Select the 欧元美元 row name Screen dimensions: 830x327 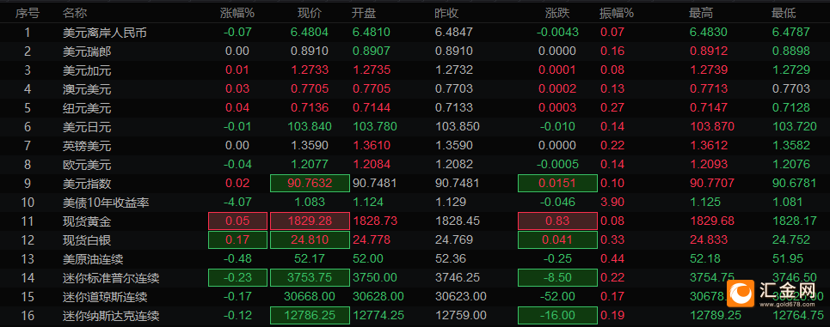(x=87, y=164)
